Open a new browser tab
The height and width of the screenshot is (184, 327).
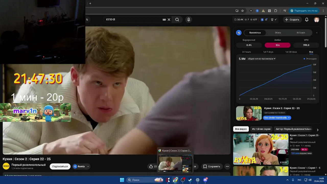click(x=90, y=3)
